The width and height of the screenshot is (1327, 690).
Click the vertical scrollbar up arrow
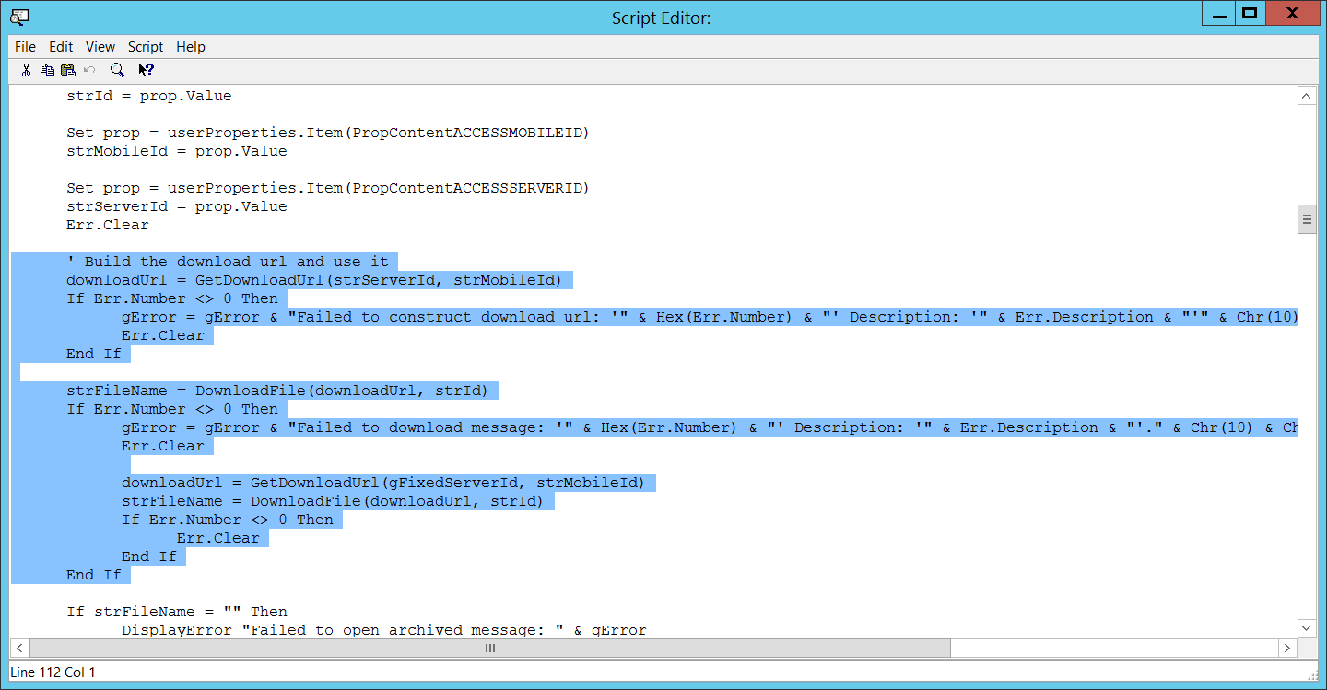[1307, 97]
